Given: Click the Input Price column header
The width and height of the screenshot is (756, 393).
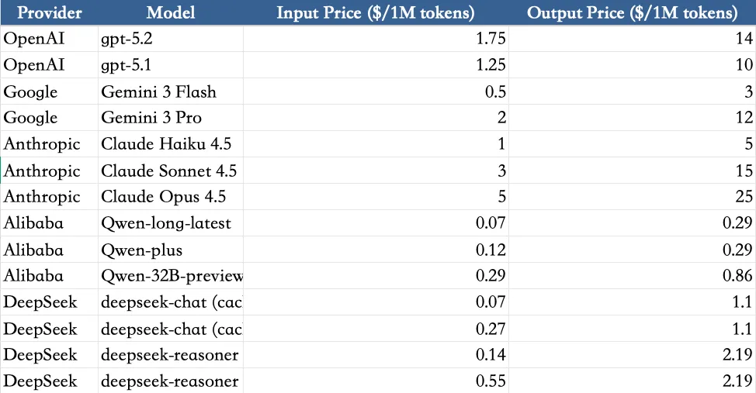Looking at the screenshot, I should pyautogui.click(x=376, y=13).
